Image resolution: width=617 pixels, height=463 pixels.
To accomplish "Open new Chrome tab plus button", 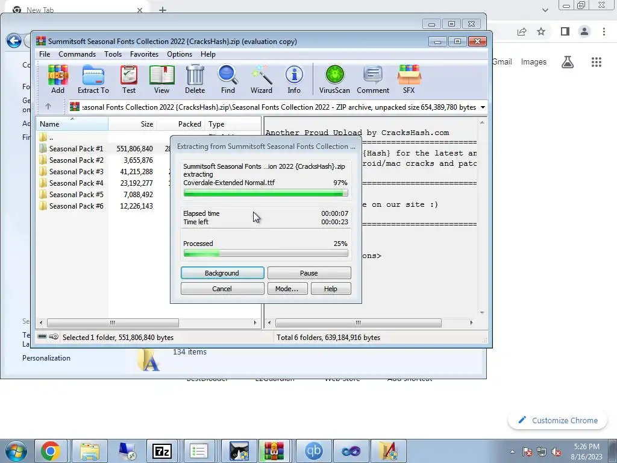I will pyautogui.click(x=163, y=10).
